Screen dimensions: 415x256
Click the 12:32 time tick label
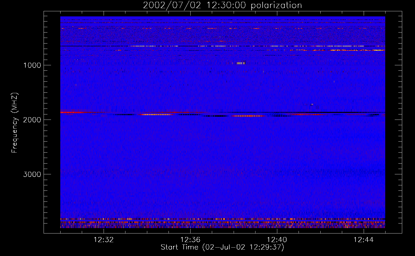pos(104,240)
